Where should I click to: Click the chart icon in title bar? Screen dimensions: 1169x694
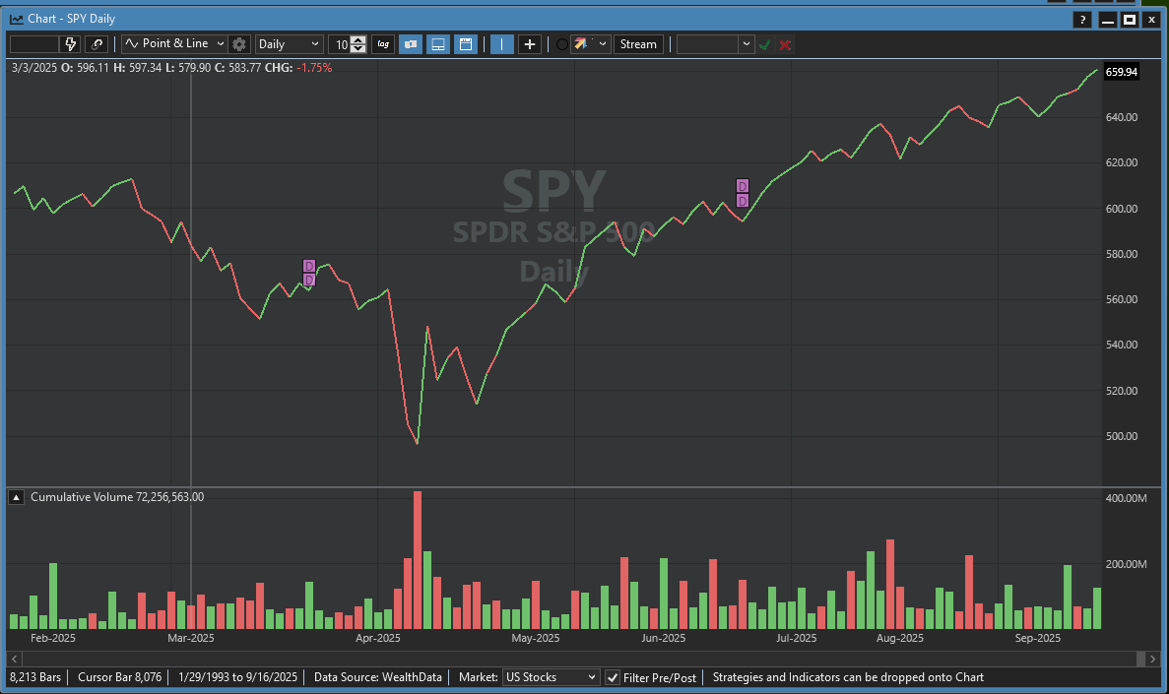(17, 19)
